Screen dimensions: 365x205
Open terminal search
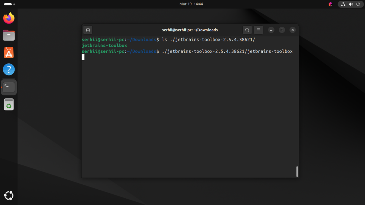coord(247,30)
